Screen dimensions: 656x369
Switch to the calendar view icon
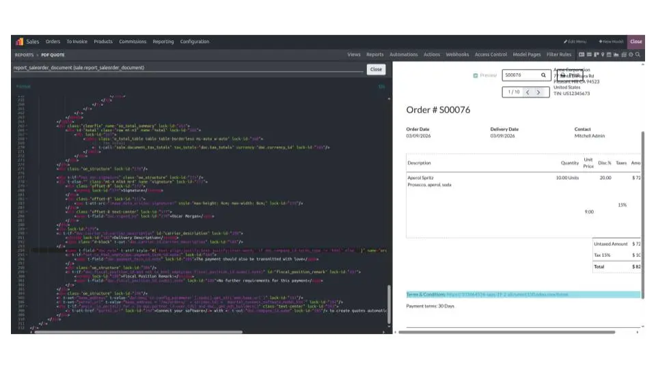609,55
